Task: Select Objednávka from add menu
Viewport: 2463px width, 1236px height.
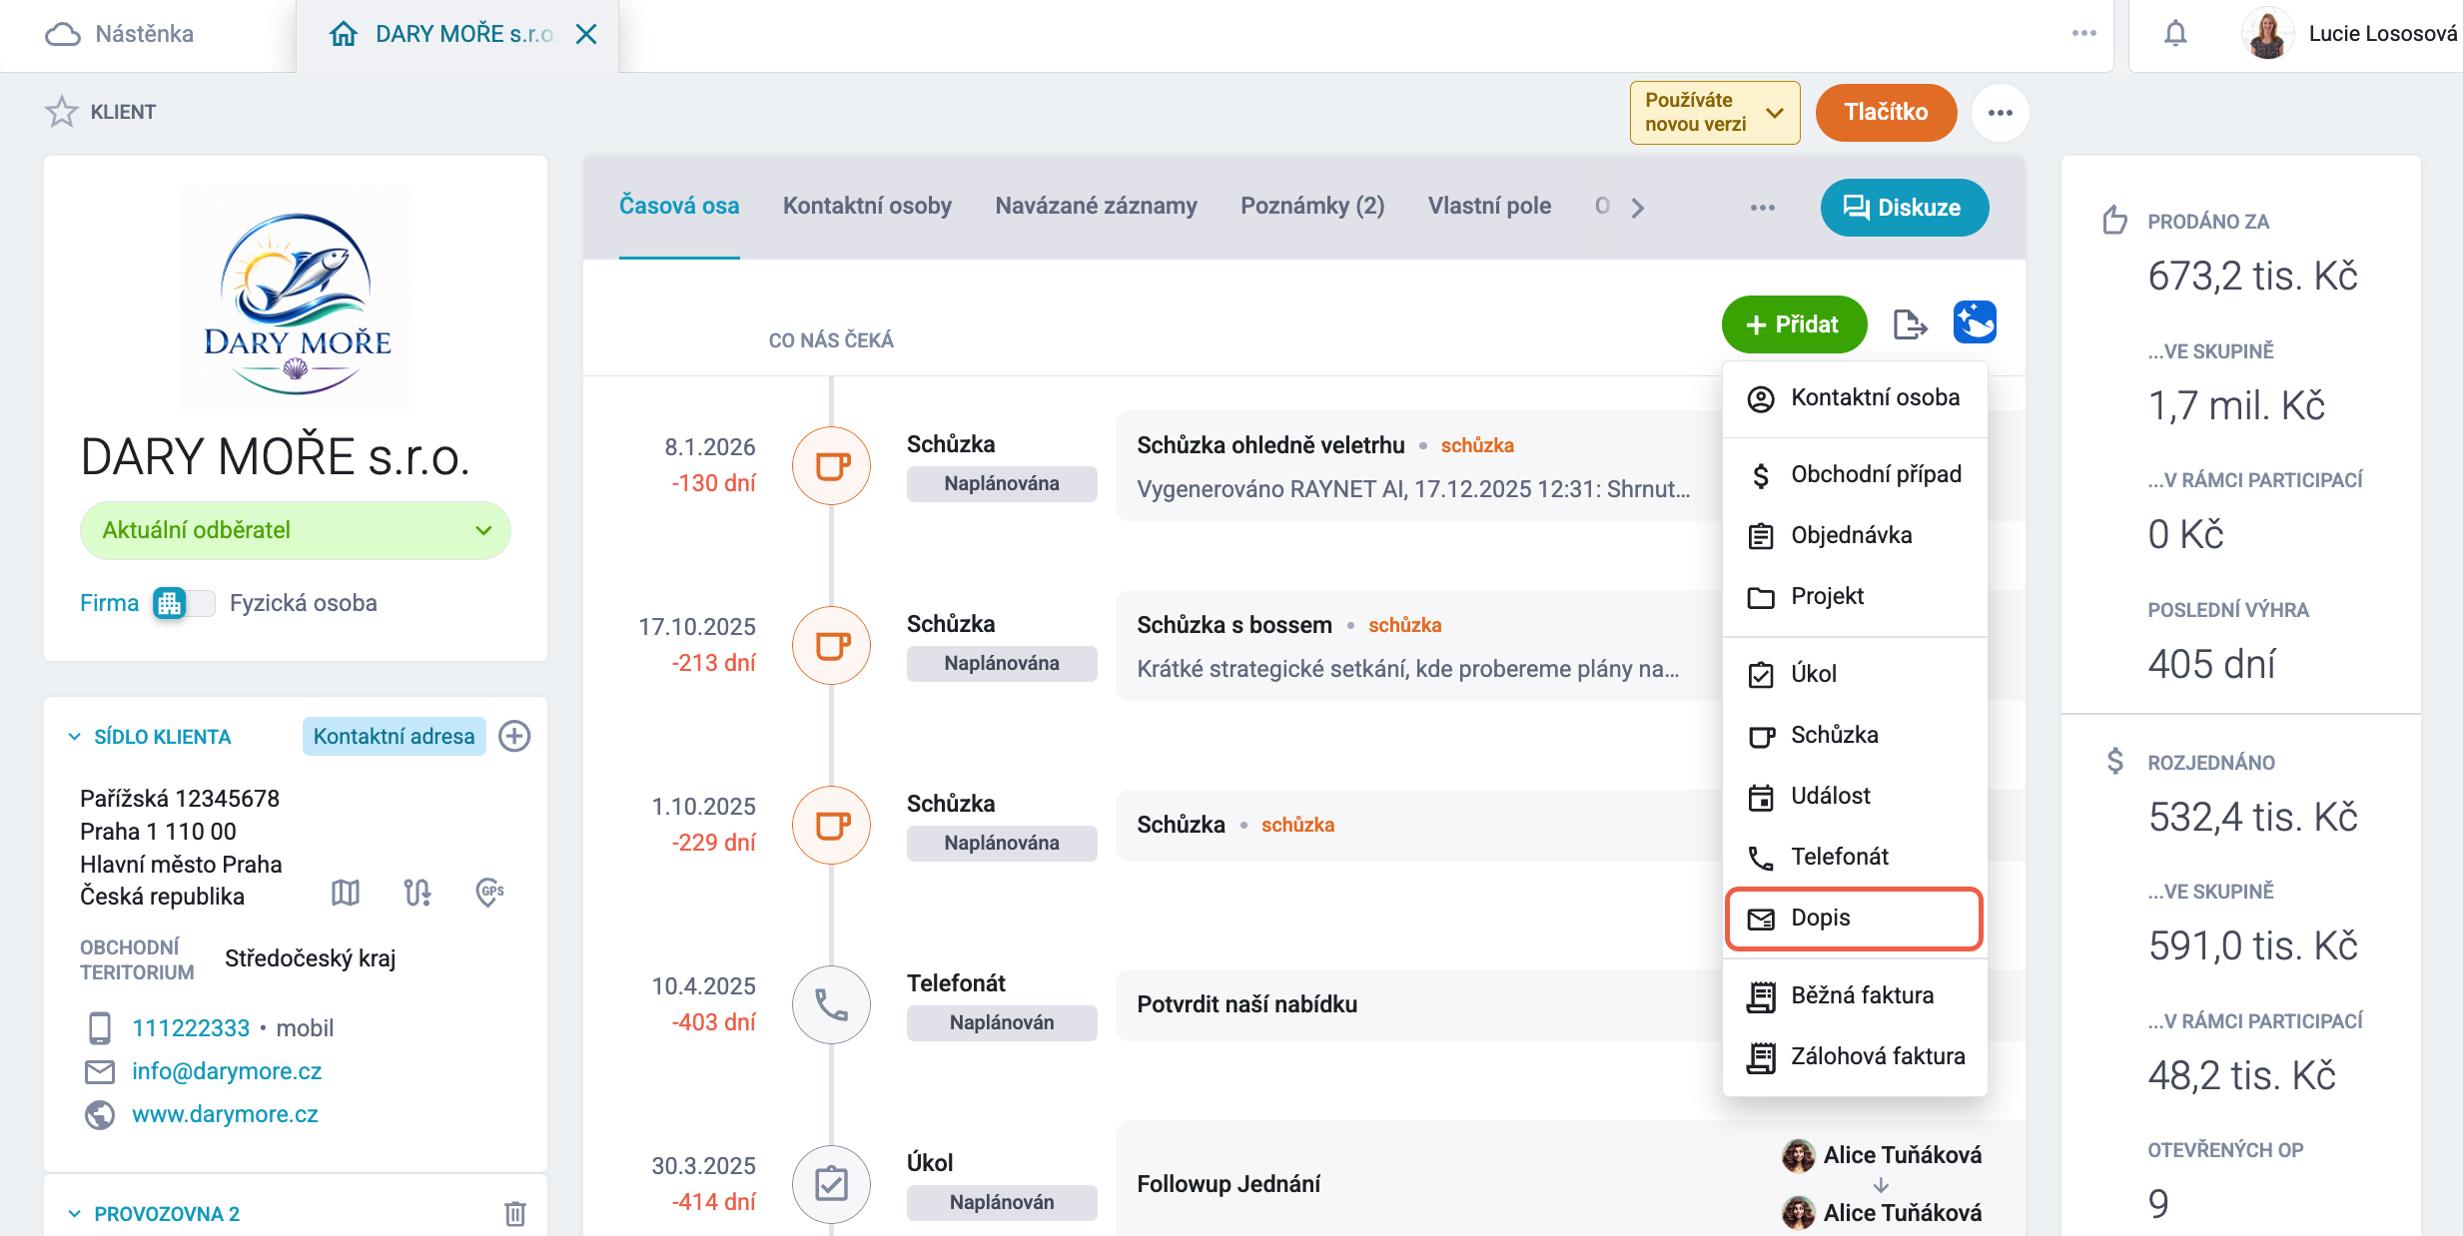Action: click(1855, 536)
